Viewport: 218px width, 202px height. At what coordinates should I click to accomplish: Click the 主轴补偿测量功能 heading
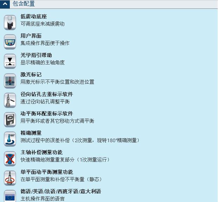[41, 152]
